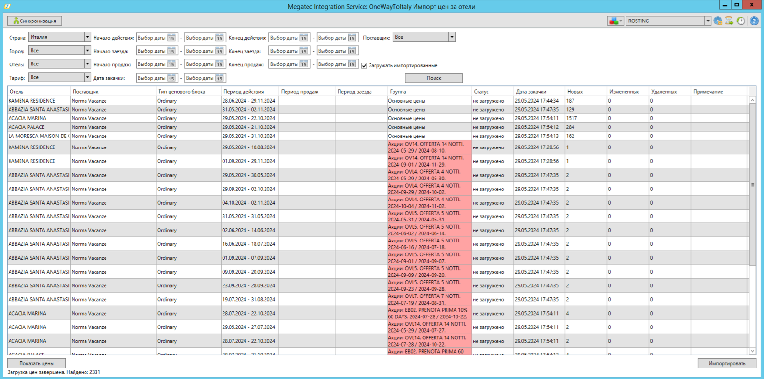
Task: Click the Показать цены button
Action: (36, 363)
